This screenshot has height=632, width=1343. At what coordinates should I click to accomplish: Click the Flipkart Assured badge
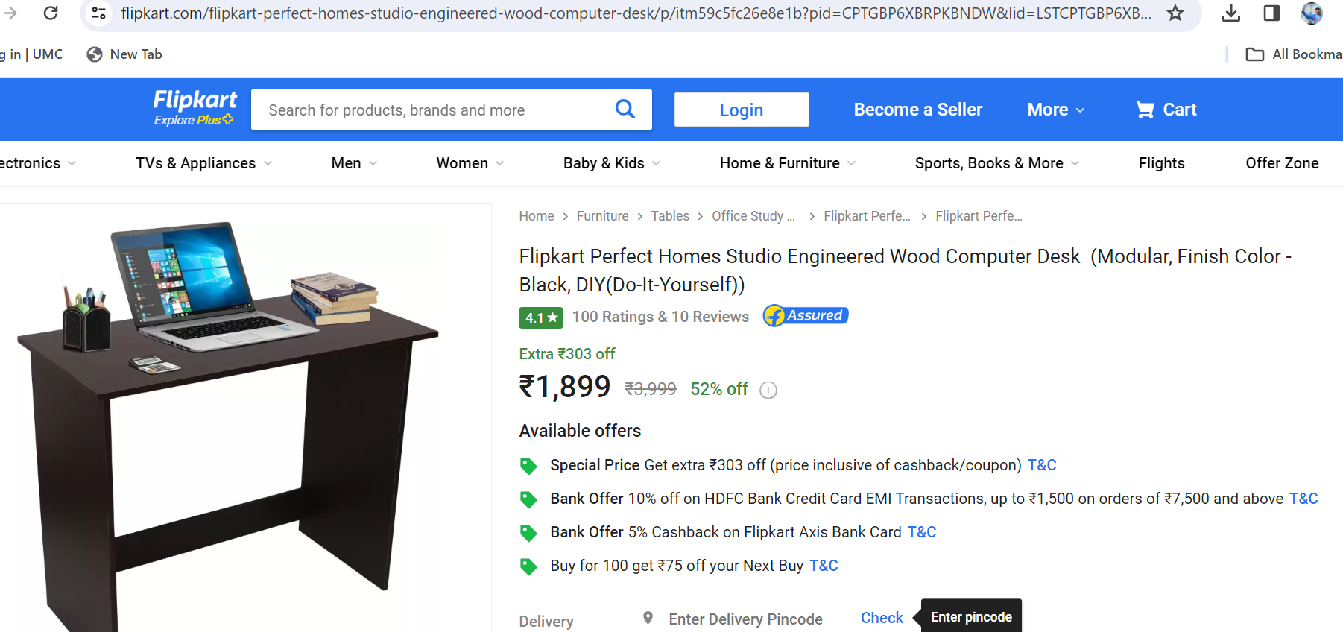806,316
